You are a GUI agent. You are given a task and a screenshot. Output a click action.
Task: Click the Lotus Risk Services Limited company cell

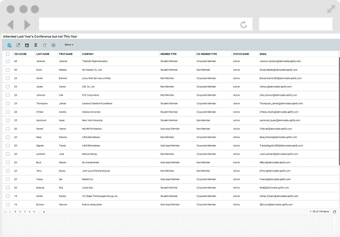[x=96, y=78]
